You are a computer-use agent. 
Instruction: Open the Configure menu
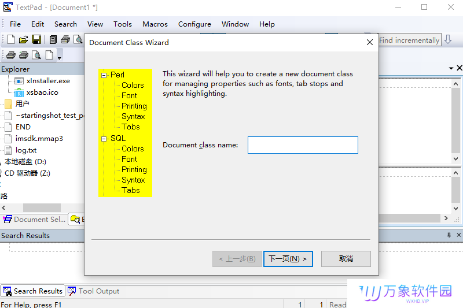tap(194, 24)
